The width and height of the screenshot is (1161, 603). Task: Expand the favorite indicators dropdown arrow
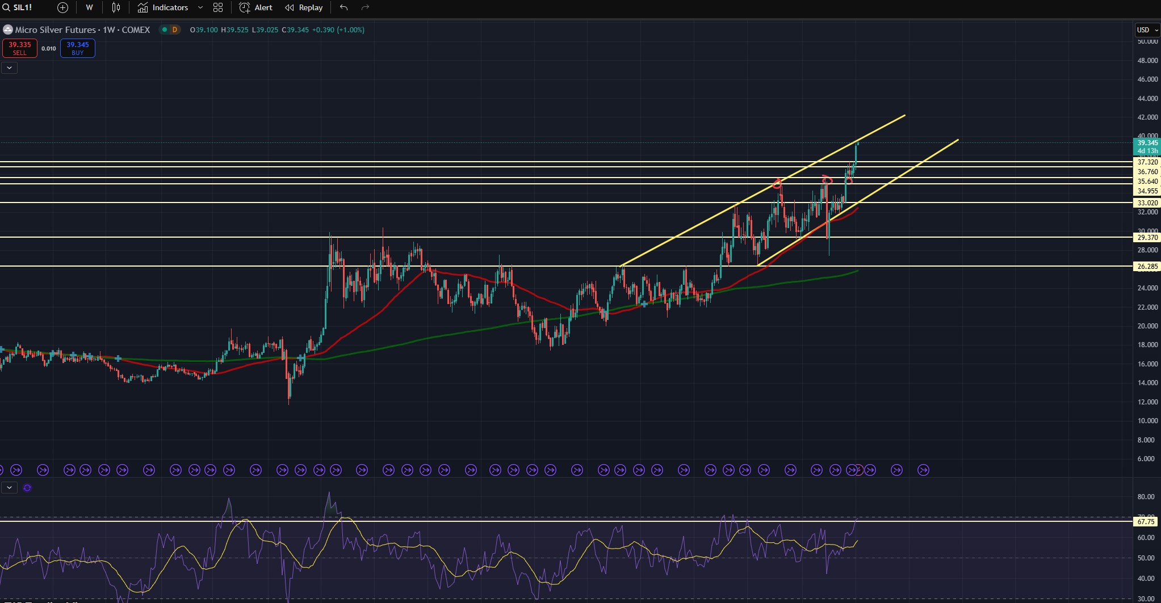point(200,7)
